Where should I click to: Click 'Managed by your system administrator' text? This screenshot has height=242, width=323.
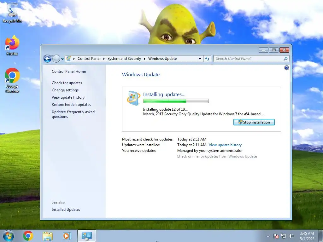pos(210,151)
